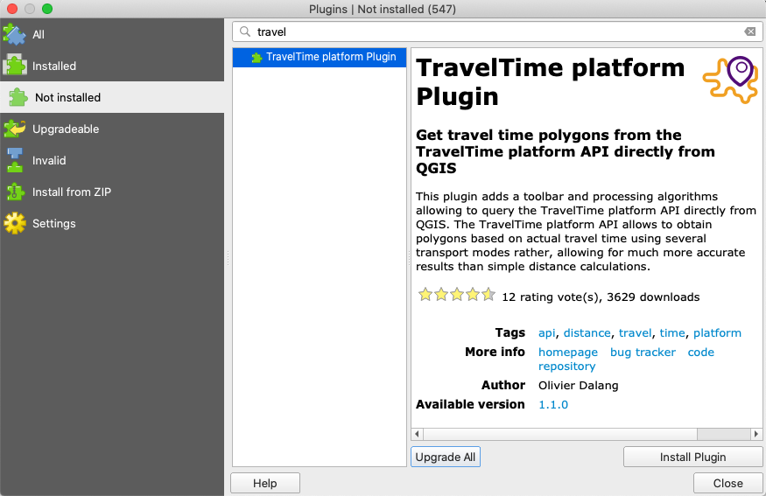Click the Invalid plugins broken icon

15,160
